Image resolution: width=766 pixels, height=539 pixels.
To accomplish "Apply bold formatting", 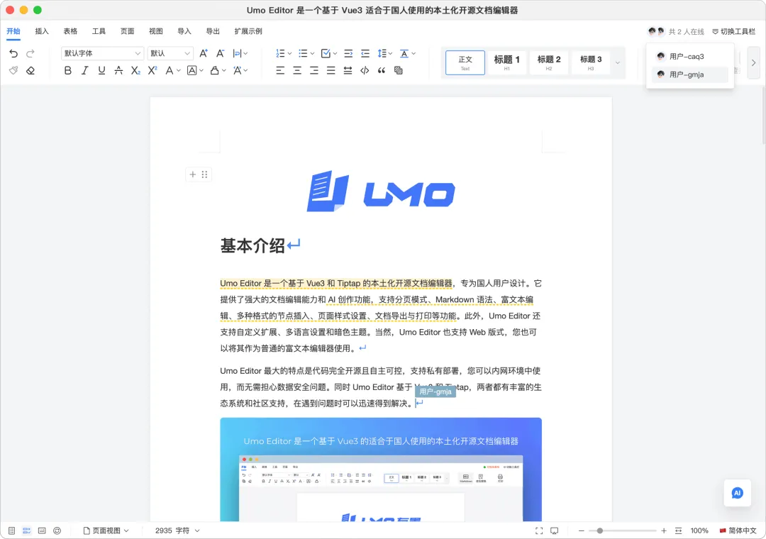I will click(68, 70).
